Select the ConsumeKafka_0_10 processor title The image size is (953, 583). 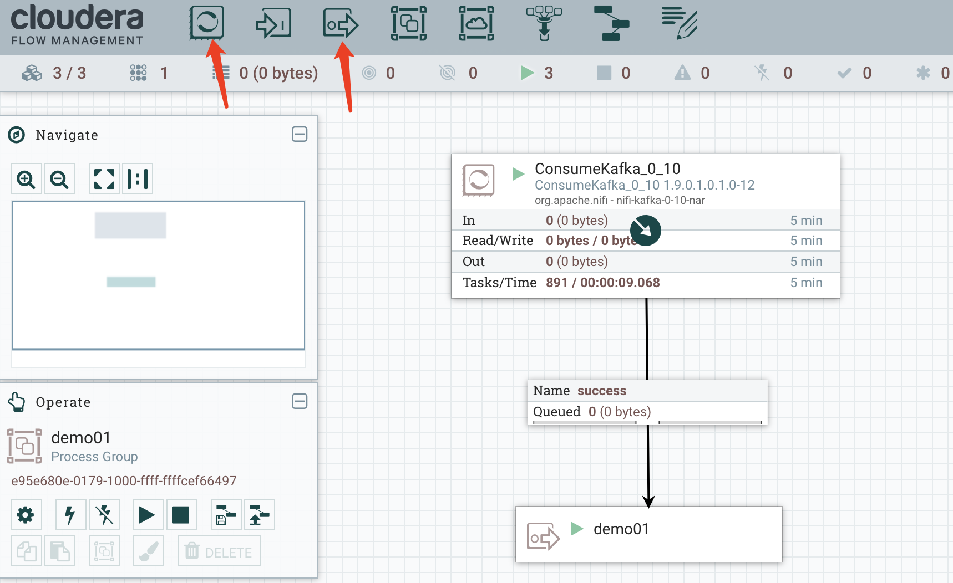click(607, 168)
